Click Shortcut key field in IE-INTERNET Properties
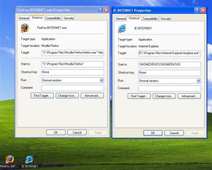This screenshot has height=170, width=212. pyautogui.click(x=170, y=73)
